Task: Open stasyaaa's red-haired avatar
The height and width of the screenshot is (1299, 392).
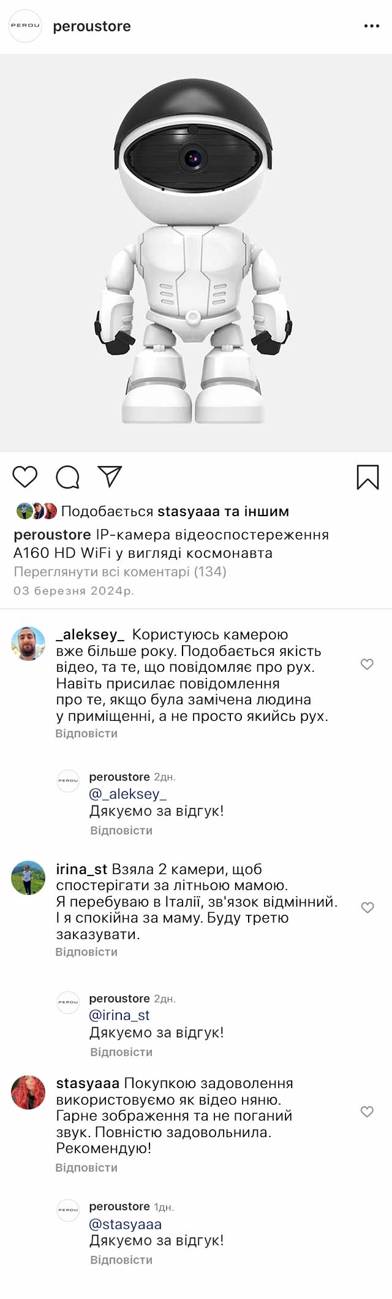Action: 28,1092
